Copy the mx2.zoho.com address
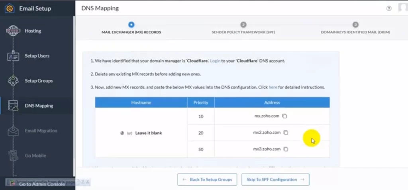 [286, 133]
